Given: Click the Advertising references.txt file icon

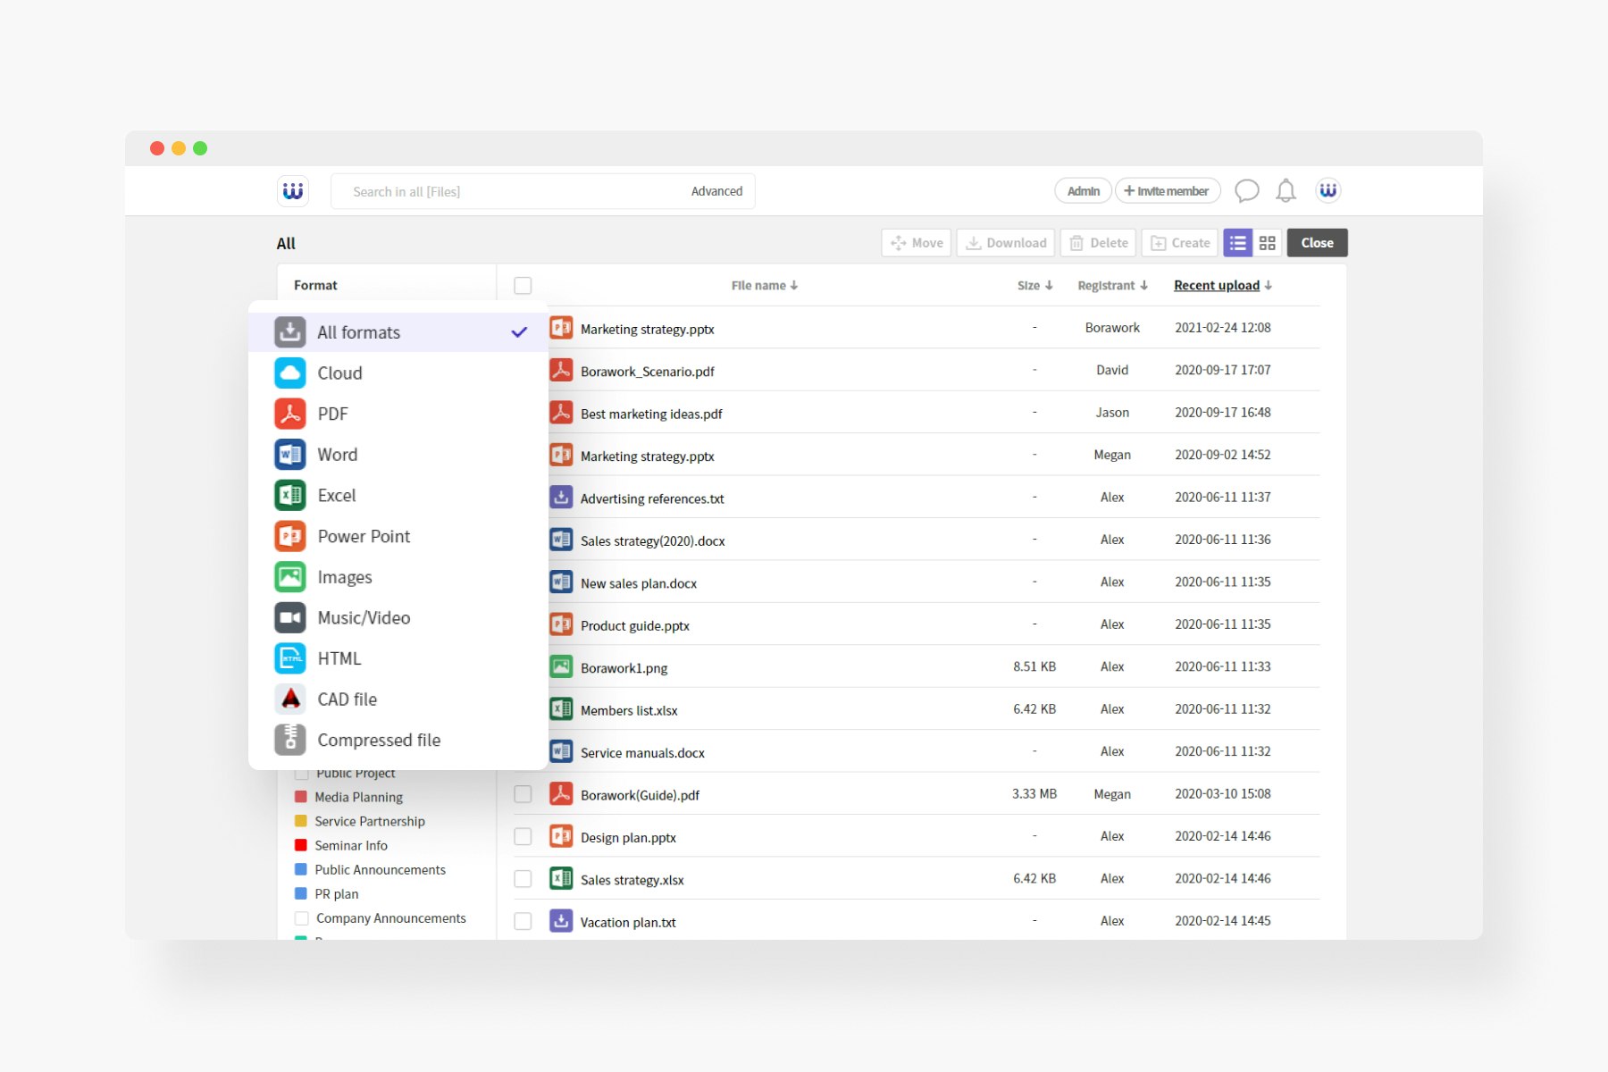Looking at the screenshot, I should pyautogui.click(x=561, y=498).
